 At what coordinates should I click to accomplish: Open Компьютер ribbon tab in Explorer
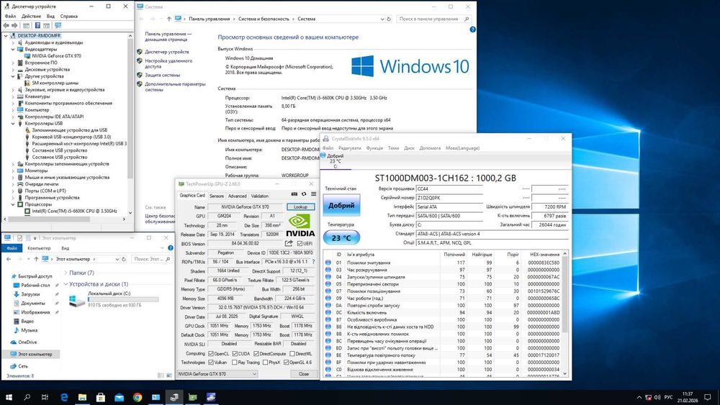pyautogui.click(x=39, y=248)
